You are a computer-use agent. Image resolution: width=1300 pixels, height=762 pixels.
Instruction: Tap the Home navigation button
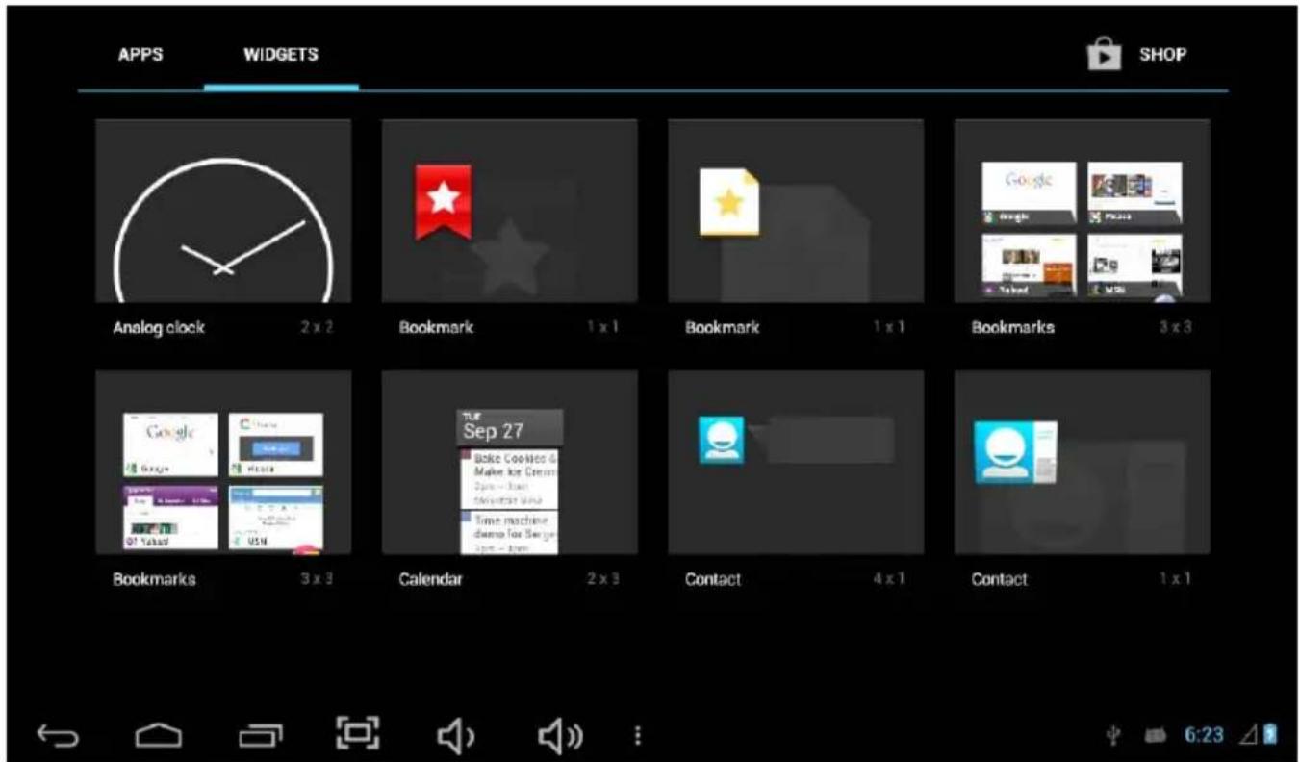click(159, 736)
